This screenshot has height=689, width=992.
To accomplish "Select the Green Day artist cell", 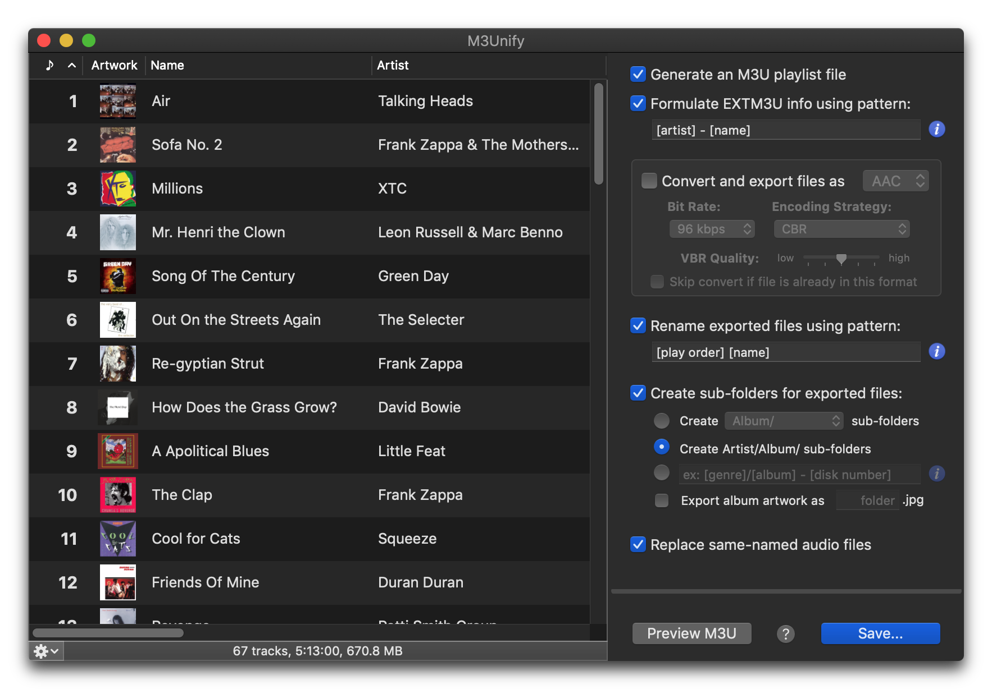I will pos(413,276).
